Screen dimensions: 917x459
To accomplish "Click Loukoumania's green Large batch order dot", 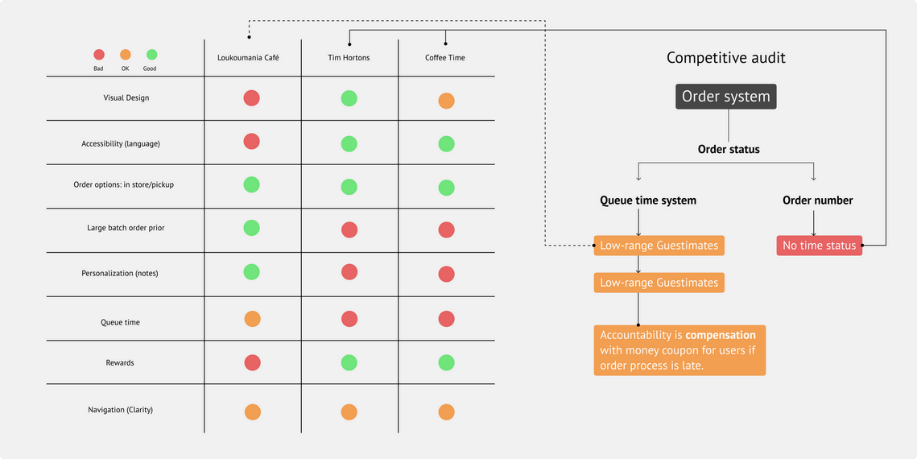I will pyautogui.click(x=251, y=227).
